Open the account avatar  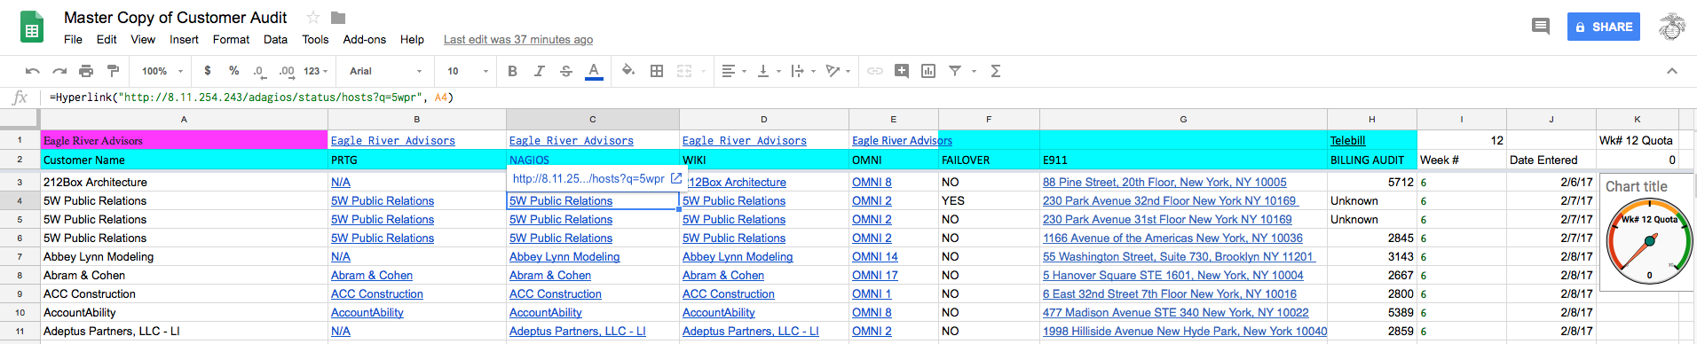point(1672,27)
